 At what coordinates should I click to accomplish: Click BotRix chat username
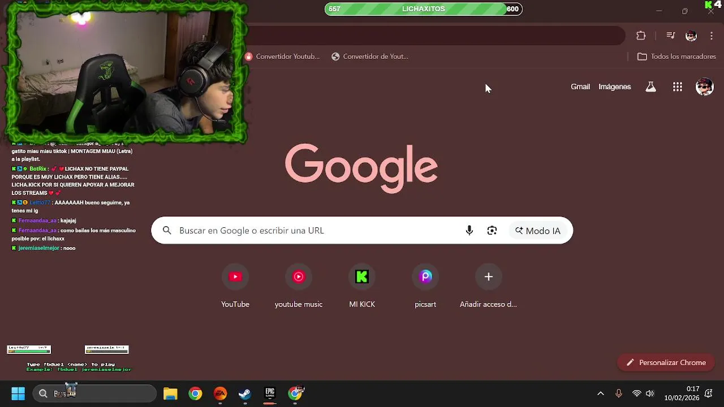coord(38,169)
